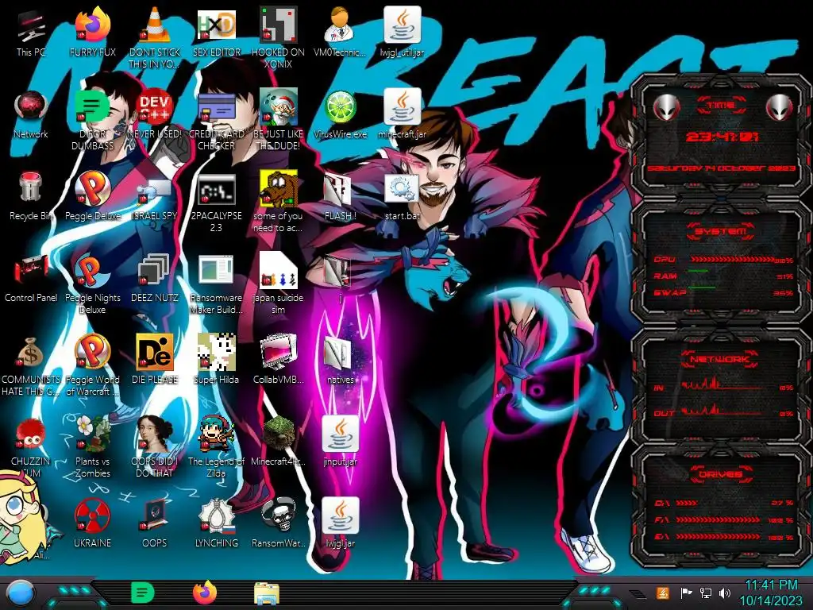Open the Super Hilda icon
The width and height of the screenshot is (813, 610).
216,353
